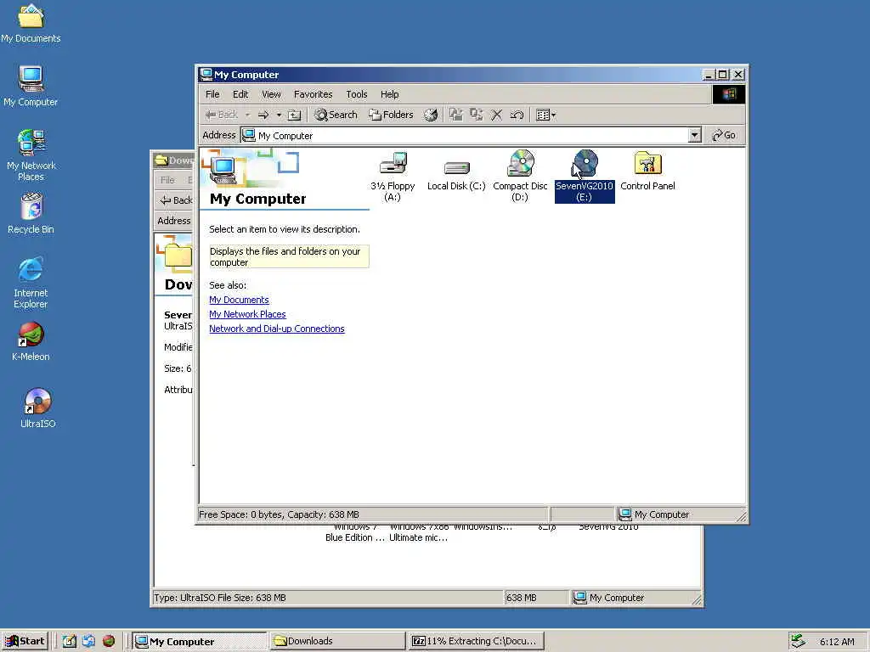Click the Search toolbar button

click(x=336, y=115)
